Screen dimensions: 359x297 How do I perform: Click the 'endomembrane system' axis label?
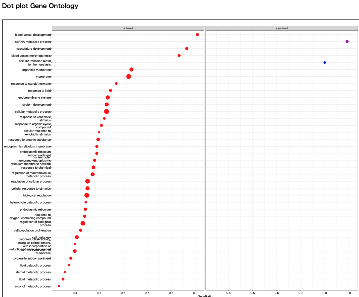point(34,98)
